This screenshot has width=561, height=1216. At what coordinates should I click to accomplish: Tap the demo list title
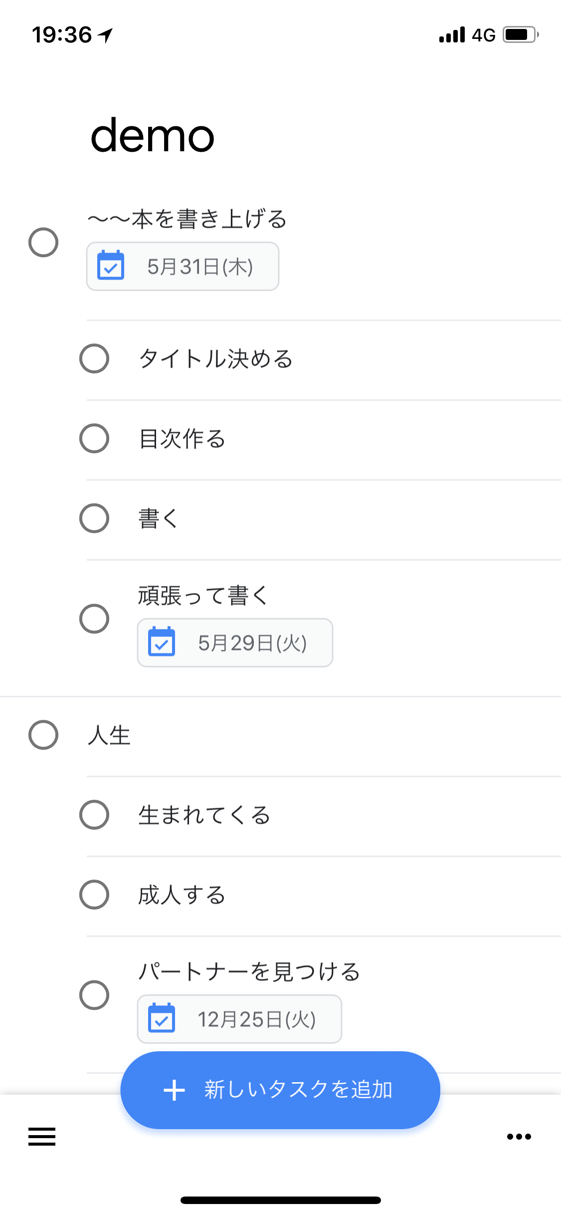click(153, 135)
